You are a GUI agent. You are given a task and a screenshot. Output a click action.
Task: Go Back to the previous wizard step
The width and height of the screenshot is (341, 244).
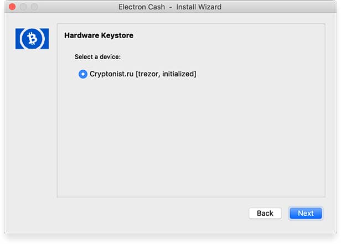(x=265, y=213)
